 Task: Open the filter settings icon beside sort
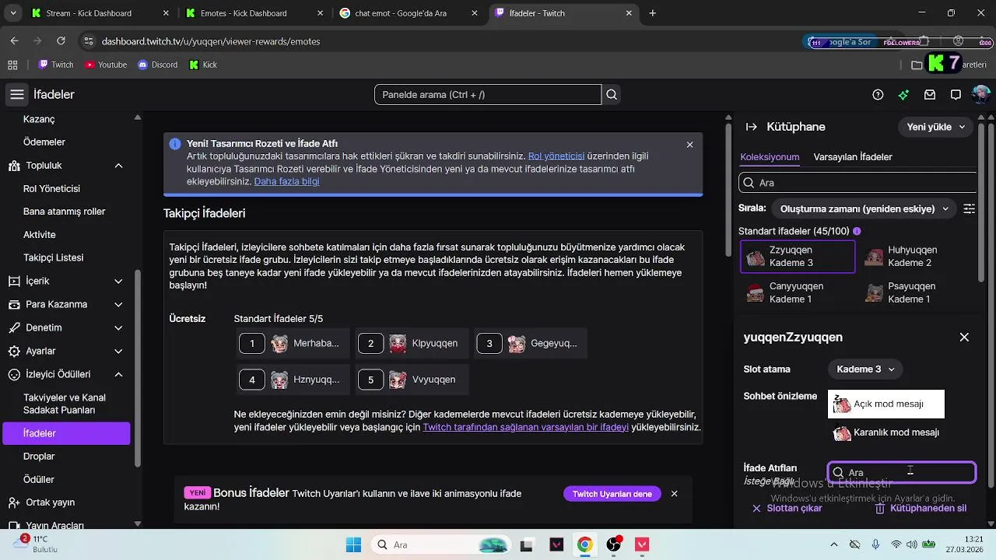969,208
